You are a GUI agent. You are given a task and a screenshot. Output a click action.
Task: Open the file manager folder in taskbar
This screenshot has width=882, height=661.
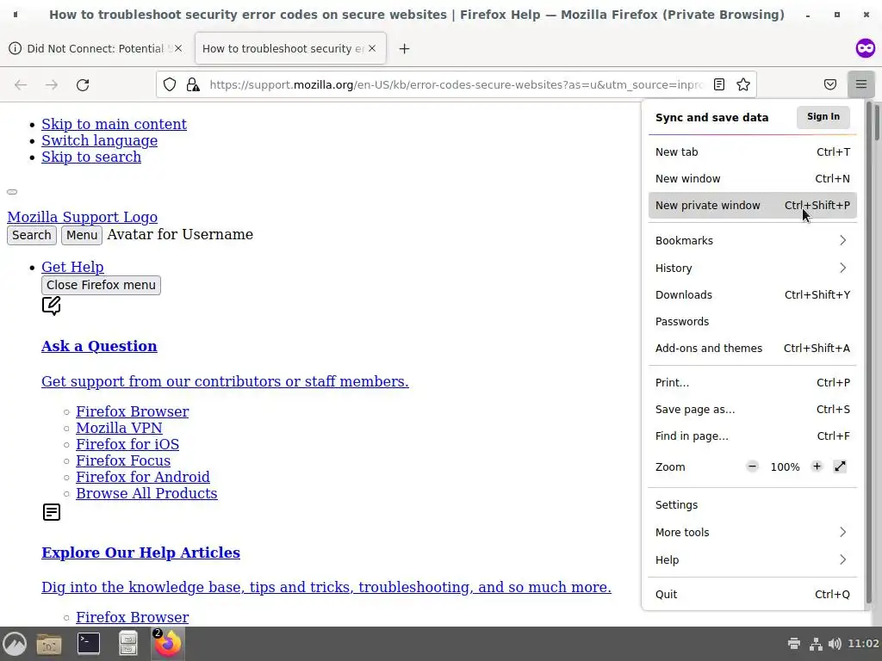(49, 644)
